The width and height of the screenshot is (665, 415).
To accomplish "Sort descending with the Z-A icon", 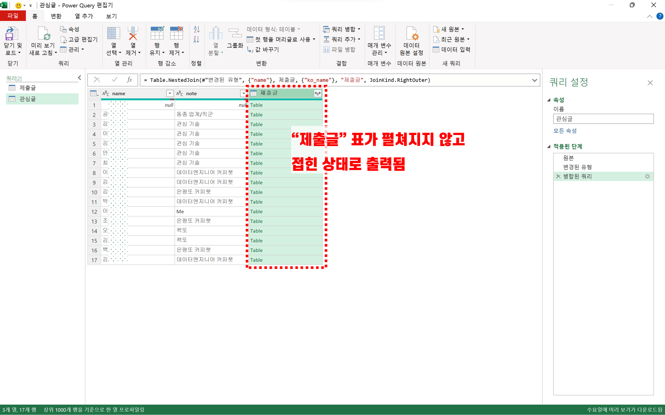I will 197,39.
